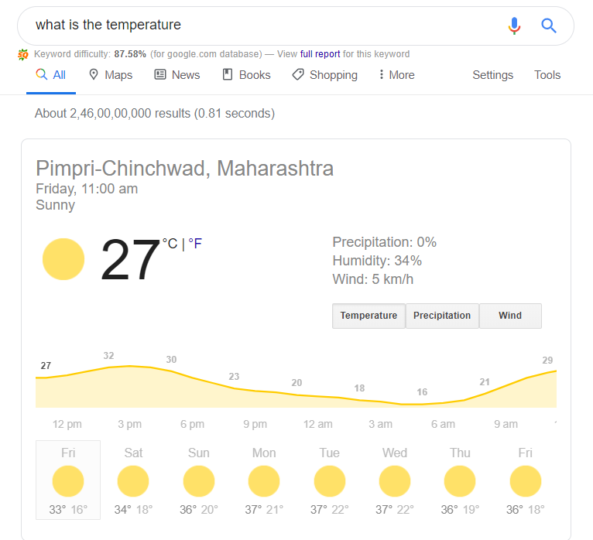
Task: Click in the search query text field
Action: point(261,26)
